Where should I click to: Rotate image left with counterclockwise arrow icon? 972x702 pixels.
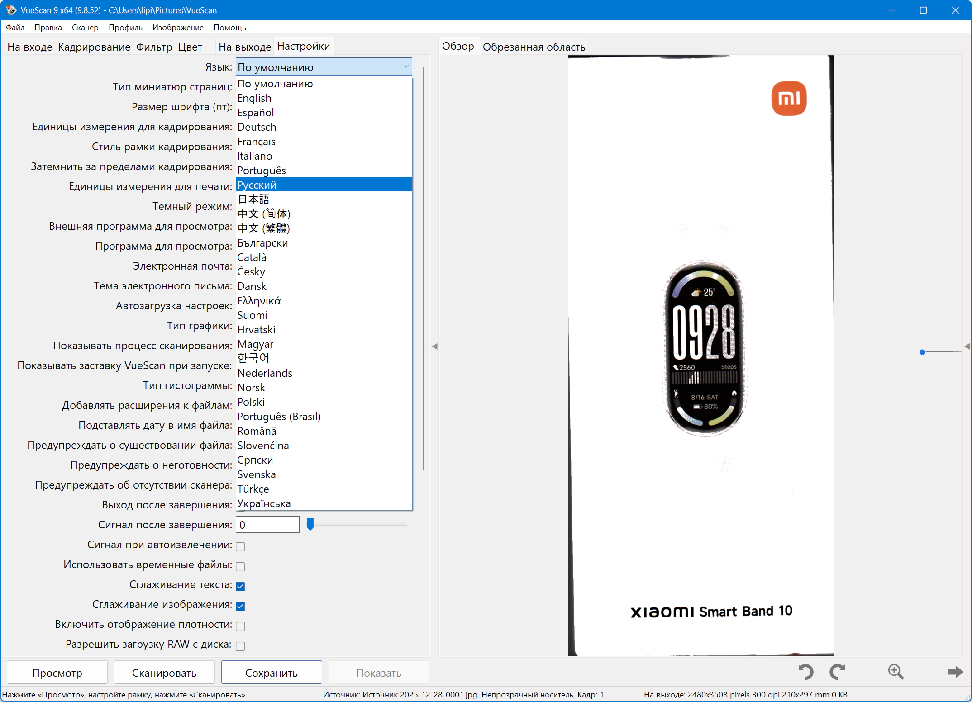(x=806, y=672)
